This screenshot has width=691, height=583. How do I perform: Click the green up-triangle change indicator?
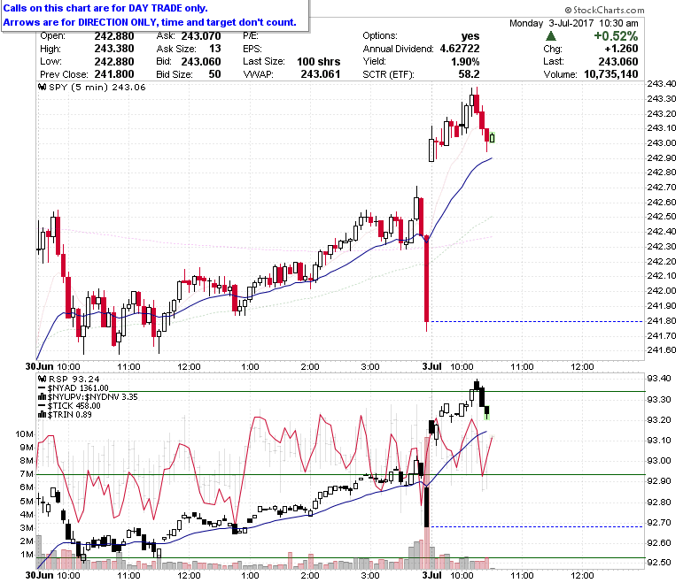point(551,36)
